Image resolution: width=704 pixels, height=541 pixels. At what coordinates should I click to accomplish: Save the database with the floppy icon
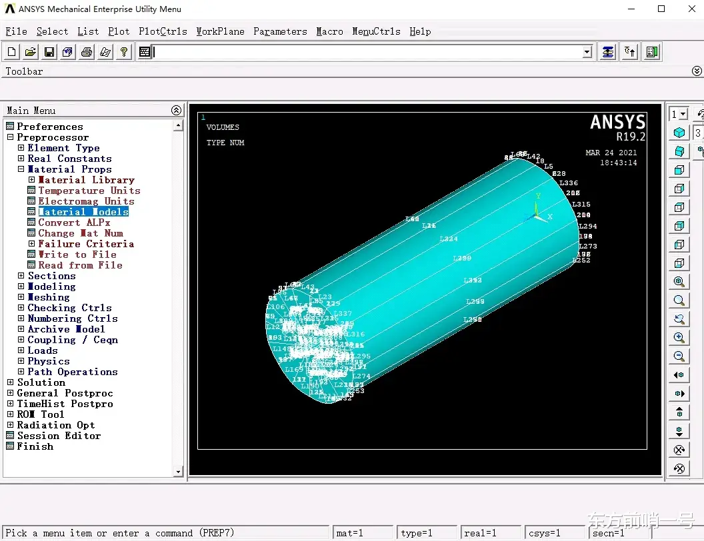coord(49,52)
